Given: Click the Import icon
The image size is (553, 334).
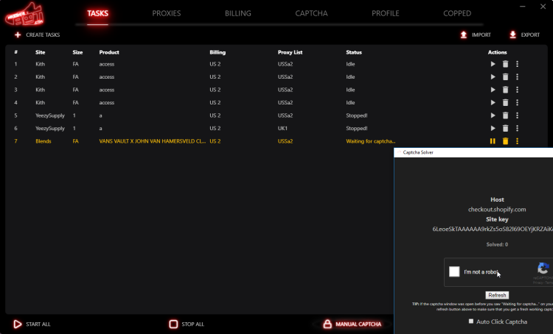Looking at the screenshot, I should tap(464, 35).
